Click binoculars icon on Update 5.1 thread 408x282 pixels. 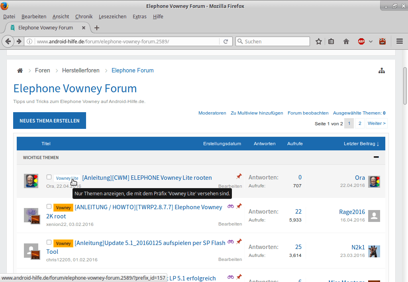pyautogui.click(x=231, y=241)
